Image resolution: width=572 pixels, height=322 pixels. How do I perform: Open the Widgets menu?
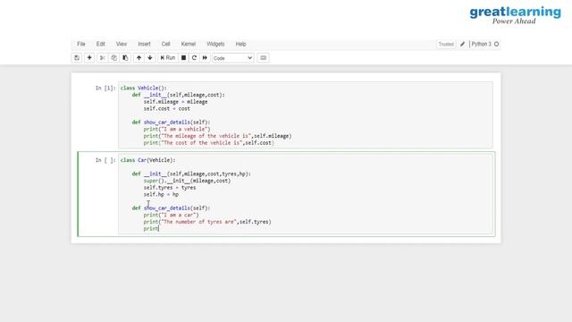(x=215, y=44)
